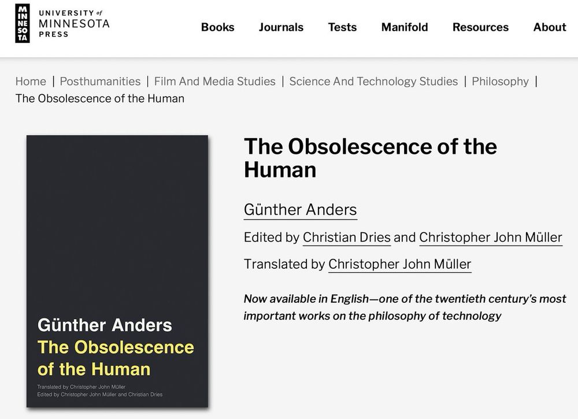Image resolution: width=578 pixels, height=419 pixels.
Task: Click the book title heading
Action: [x=370, y=158]
